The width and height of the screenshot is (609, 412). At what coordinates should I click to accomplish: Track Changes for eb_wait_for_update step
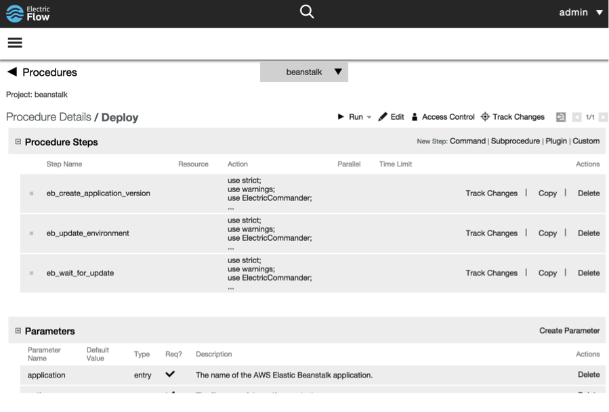491,273
